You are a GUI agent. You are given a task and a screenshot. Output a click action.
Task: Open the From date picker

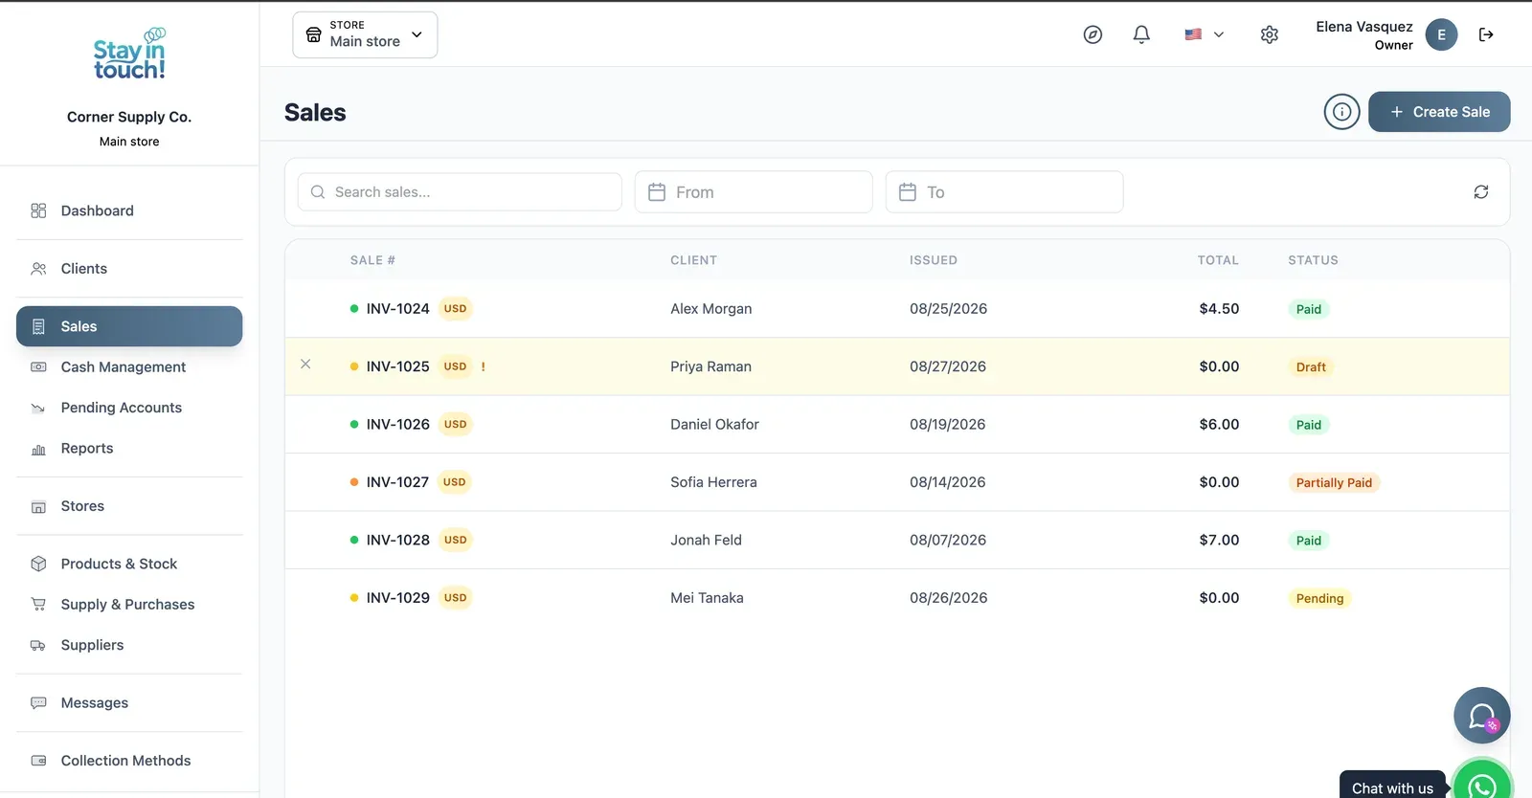click(754, 192)
